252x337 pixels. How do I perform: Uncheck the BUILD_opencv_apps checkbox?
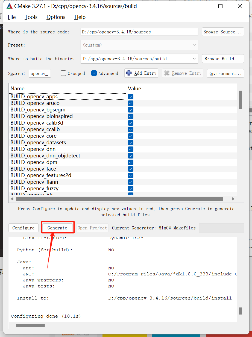point(131,97)
